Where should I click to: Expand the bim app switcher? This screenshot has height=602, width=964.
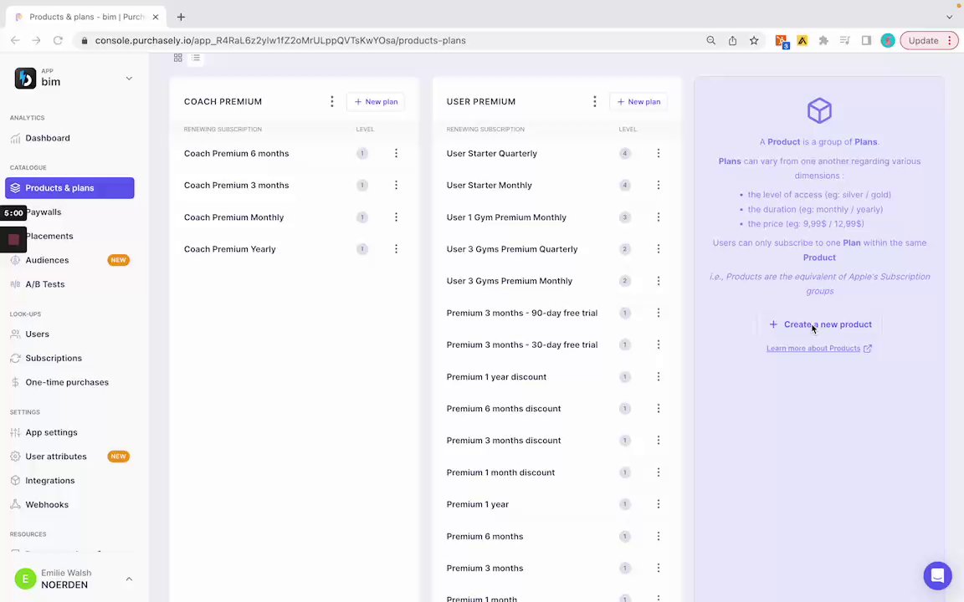tap(129, 79)
